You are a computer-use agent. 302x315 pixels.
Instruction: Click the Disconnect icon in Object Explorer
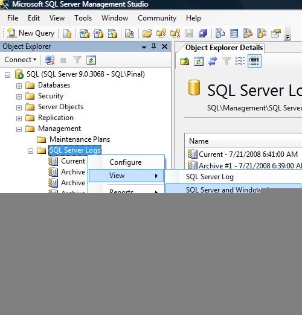point(50,60)
